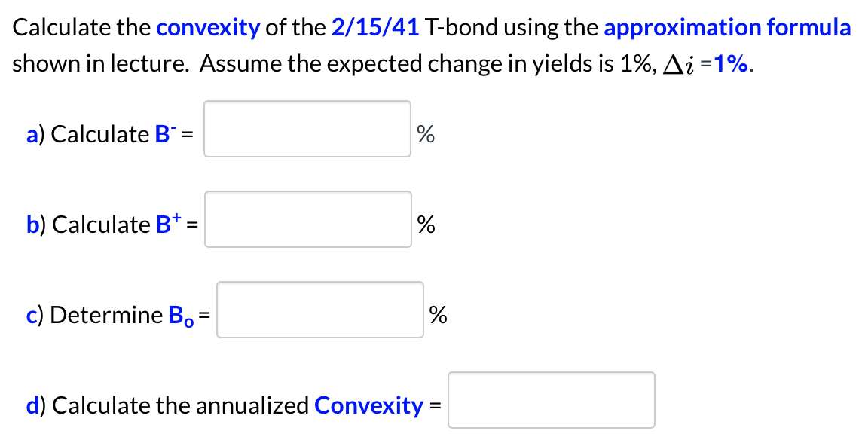Click the percent sign after the B⁻ field

pos(426,134)
